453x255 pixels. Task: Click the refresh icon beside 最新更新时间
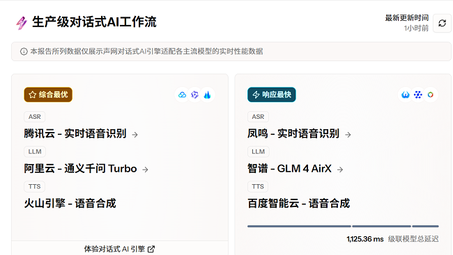click(x=442, y=23)
